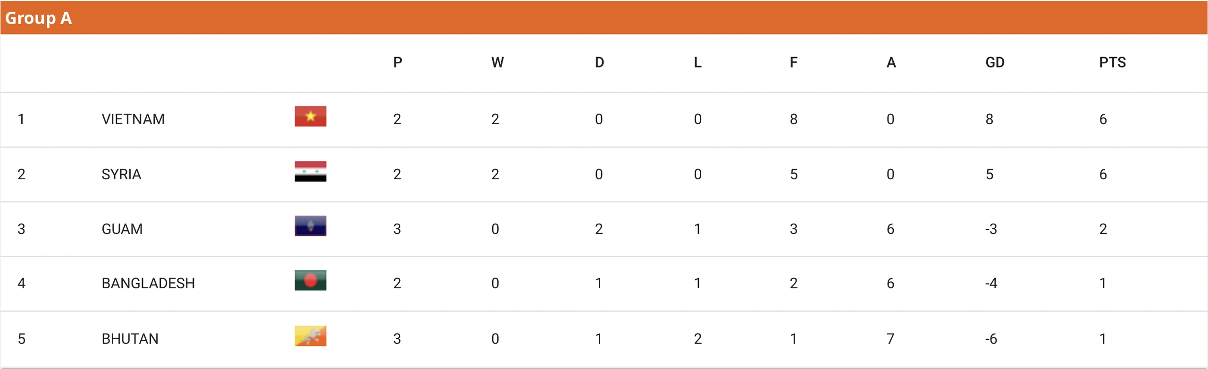Click the Group A header
This screenshot has height=369, width=1208.
(x=38, y=18)
